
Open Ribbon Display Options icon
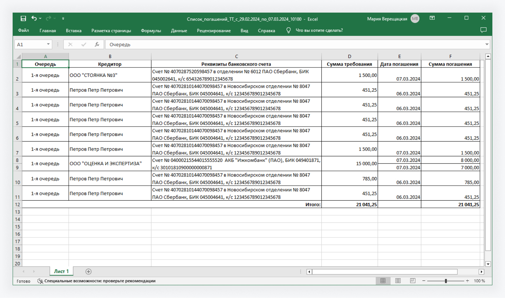pos(432,18)
